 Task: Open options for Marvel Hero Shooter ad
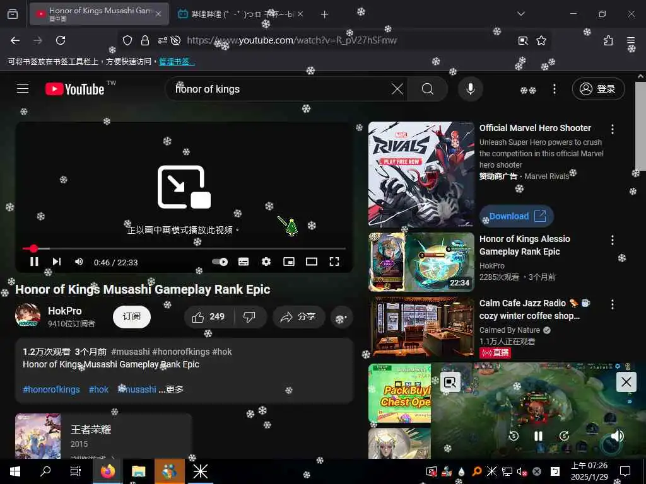pos(613,129)
